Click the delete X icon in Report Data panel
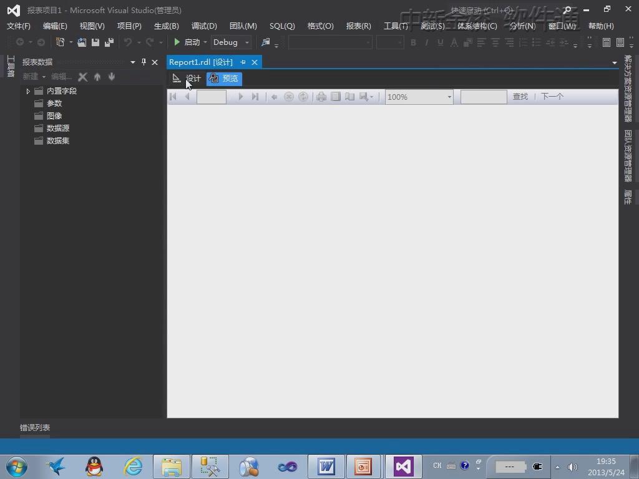639x479 pixels. click(83, 77)
